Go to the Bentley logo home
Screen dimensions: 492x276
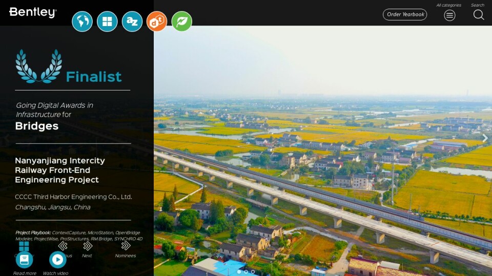(x=33, y=13)
